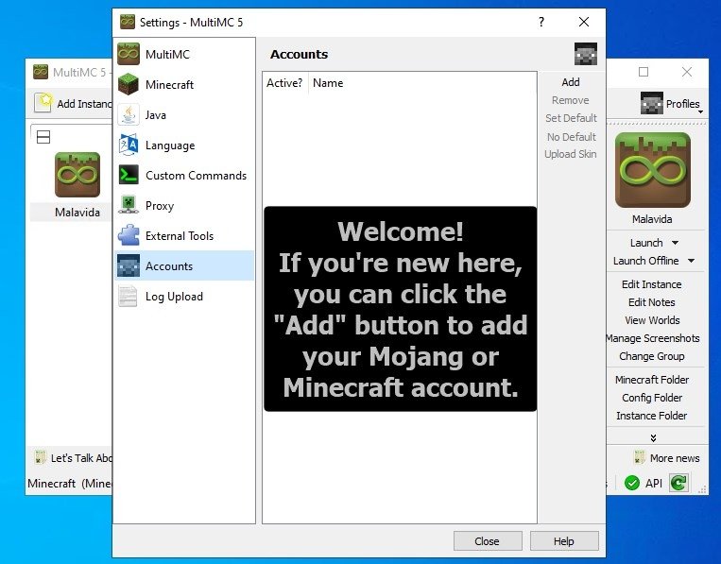Click the Add Instance star icon in main window
Screen dimensions: 721x564
(43, 102)
